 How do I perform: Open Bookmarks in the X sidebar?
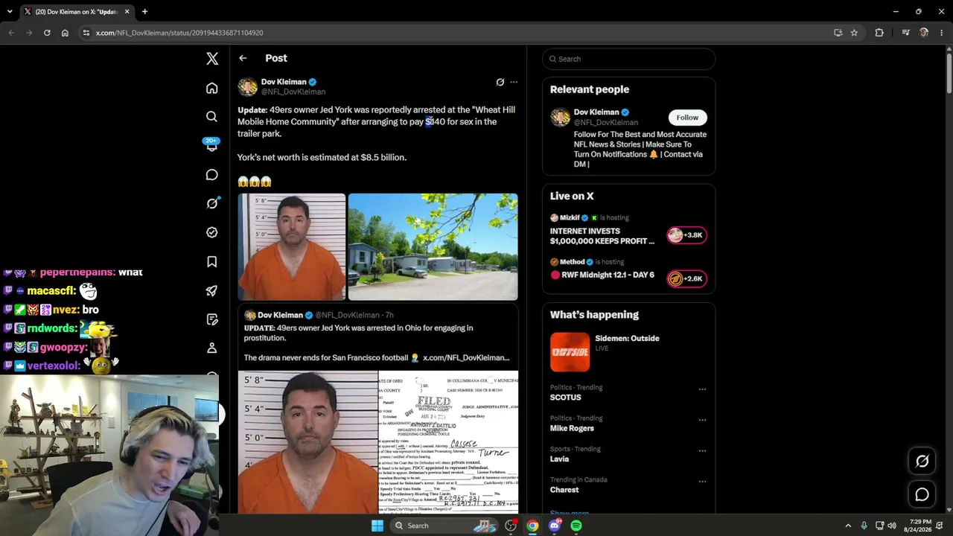(212, 261)
